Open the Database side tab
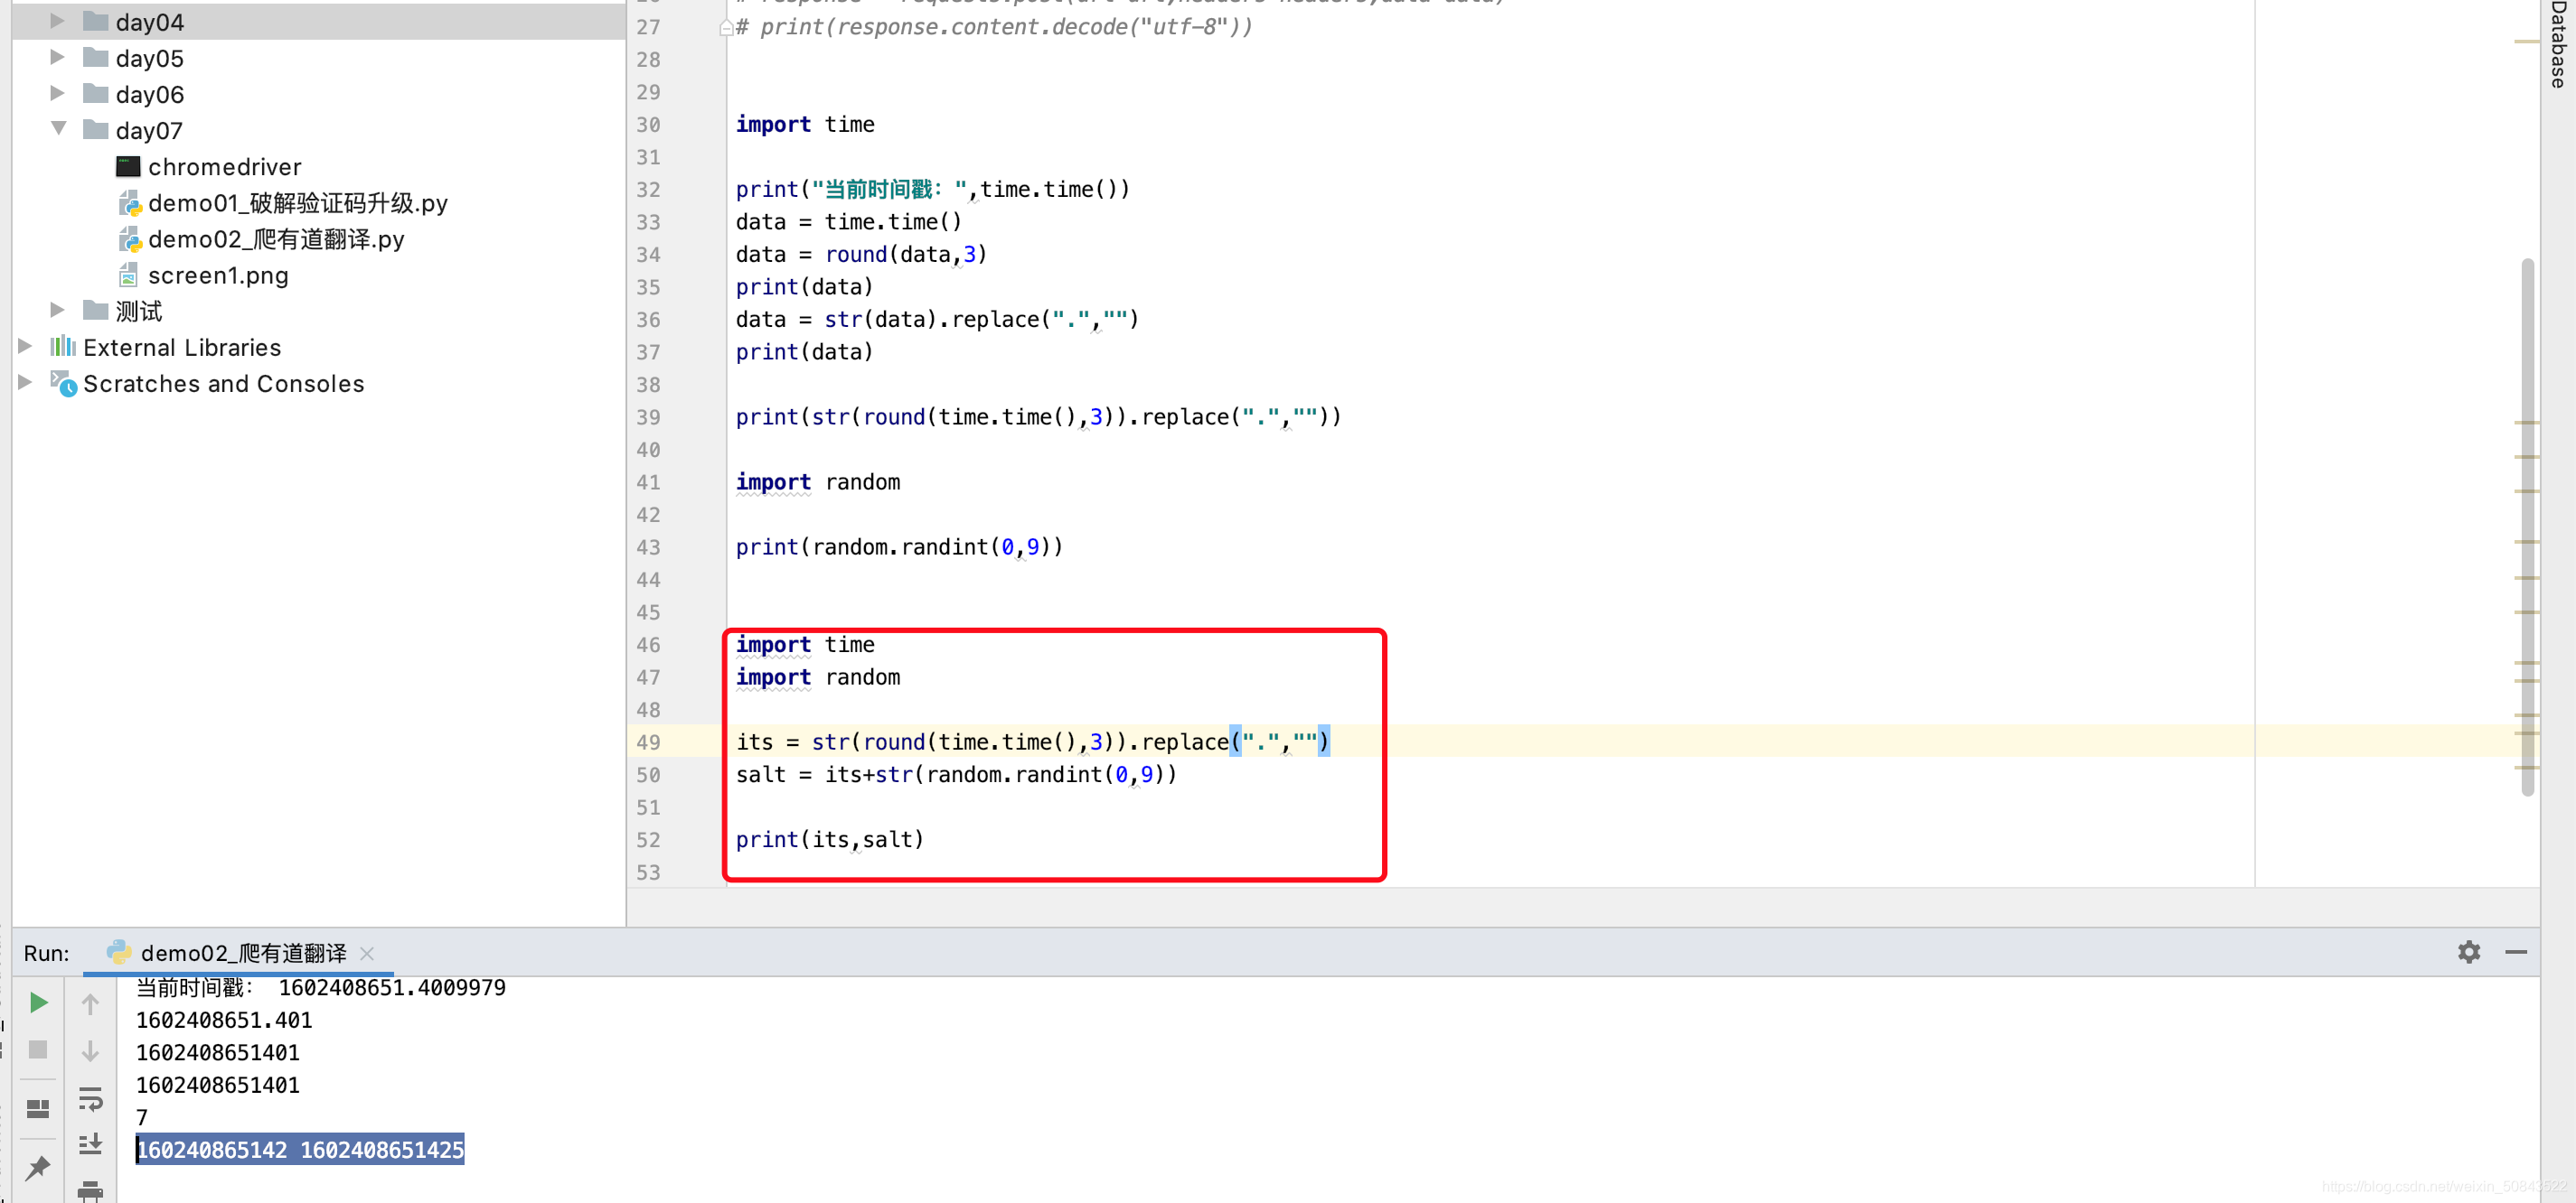The height and width of the screenshot is (1203, 2576). (2558, 45)
